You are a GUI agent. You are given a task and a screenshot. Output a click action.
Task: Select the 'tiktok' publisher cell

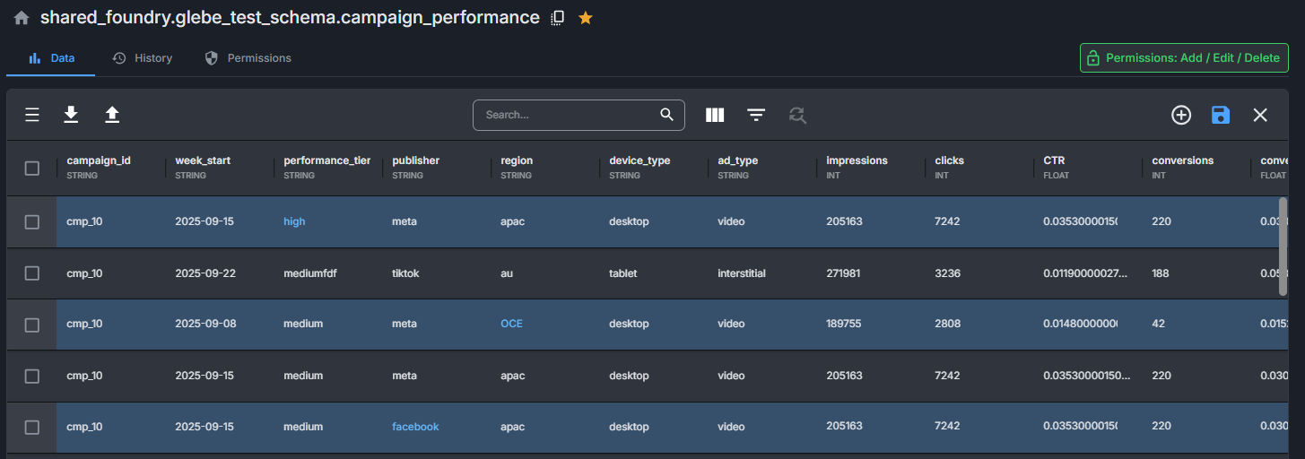point(436,273)
